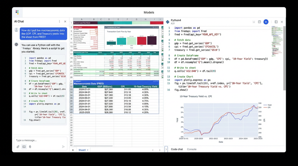Click the 'Yield' legend entry in line chart
The height and width of the screenshot is (166, 298).
pyautogui.click(x=267, y=105)
